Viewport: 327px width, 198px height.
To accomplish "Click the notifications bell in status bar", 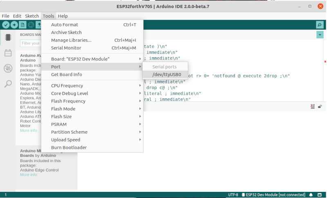I will (311, 195).
